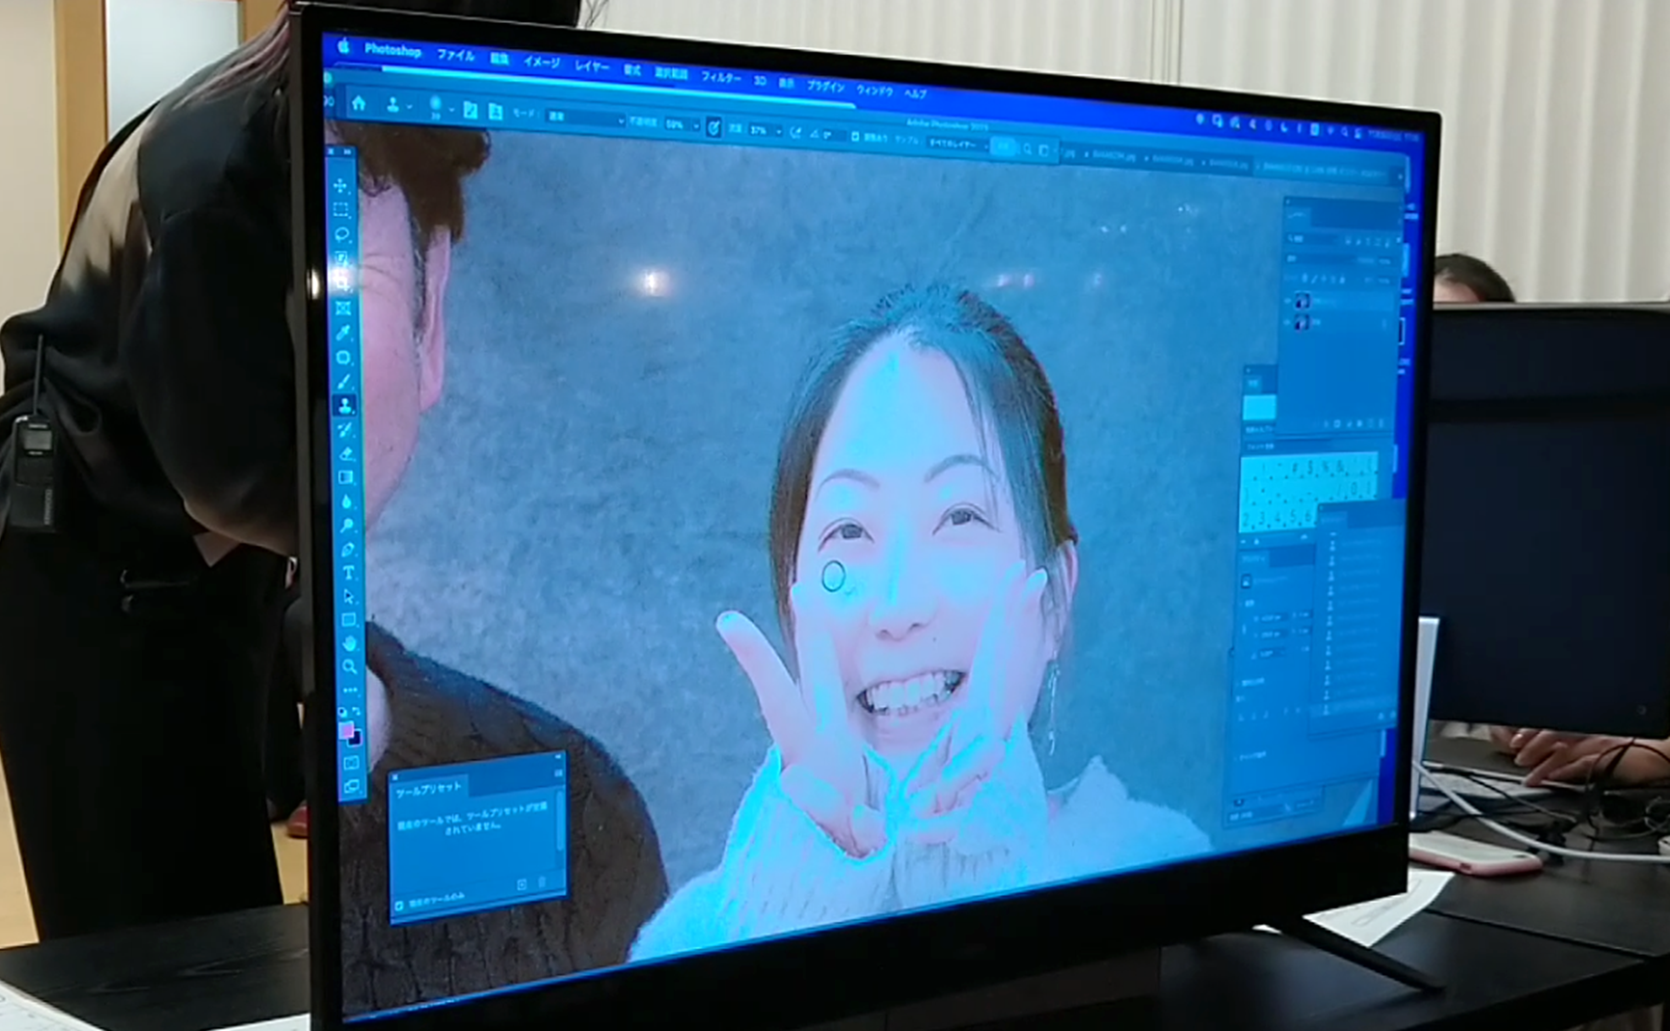Toggle the Clone Source panel icon
This screenshot has height=1031, width=1670.
tap(496, 112)
